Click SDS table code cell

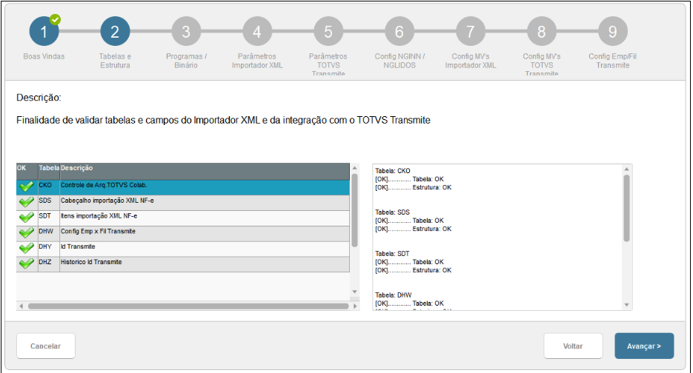[x=49, y=203]
